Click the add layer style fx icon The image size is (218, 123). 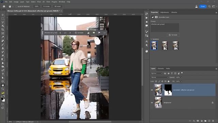[x=194, y=121]
